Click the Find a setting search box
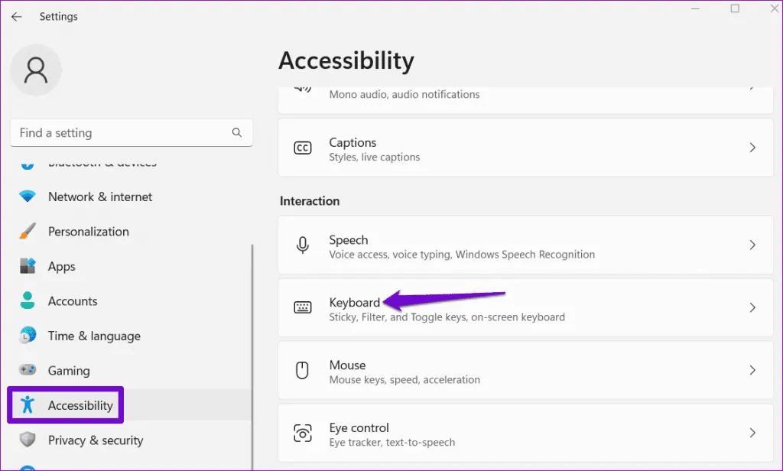This screenshot has width=783, height=471. (122, 133)
